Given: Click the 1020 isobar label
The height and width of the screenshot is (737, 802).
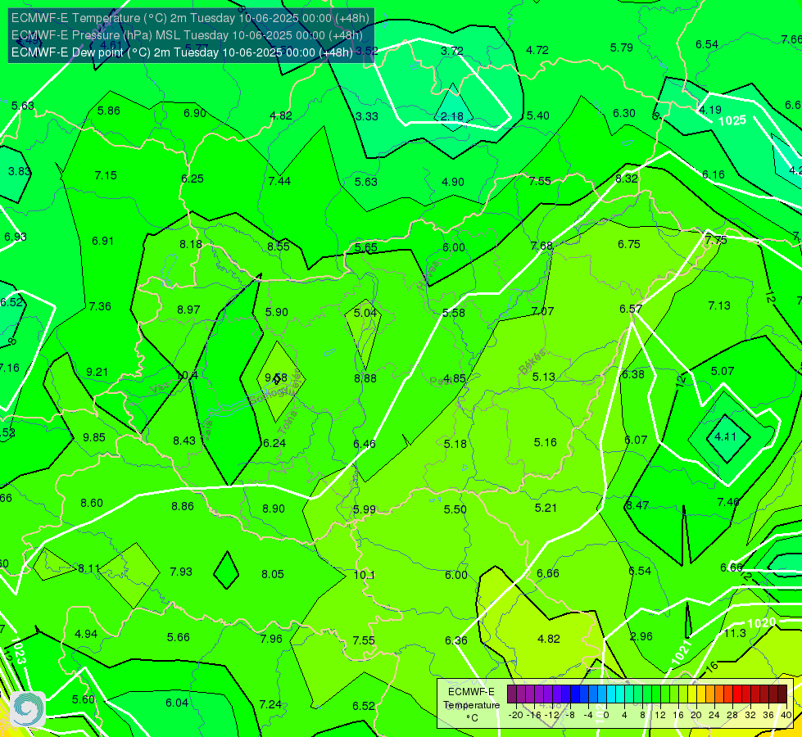Looking at the screenshot, I should (x=762, y=623).
